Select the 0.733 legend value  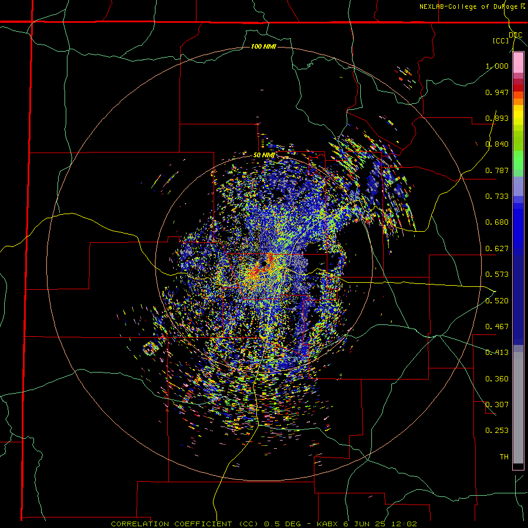[x=497, y=197]
